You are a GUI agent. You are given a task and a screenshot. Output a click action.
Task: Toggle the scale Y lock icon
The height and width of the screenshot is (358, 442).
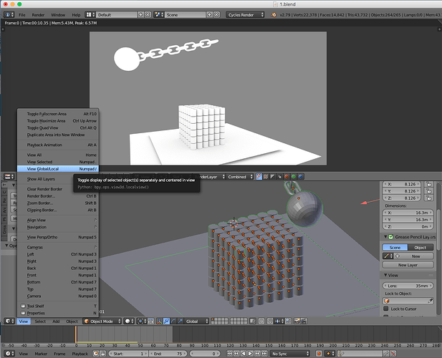click(429, 191)
